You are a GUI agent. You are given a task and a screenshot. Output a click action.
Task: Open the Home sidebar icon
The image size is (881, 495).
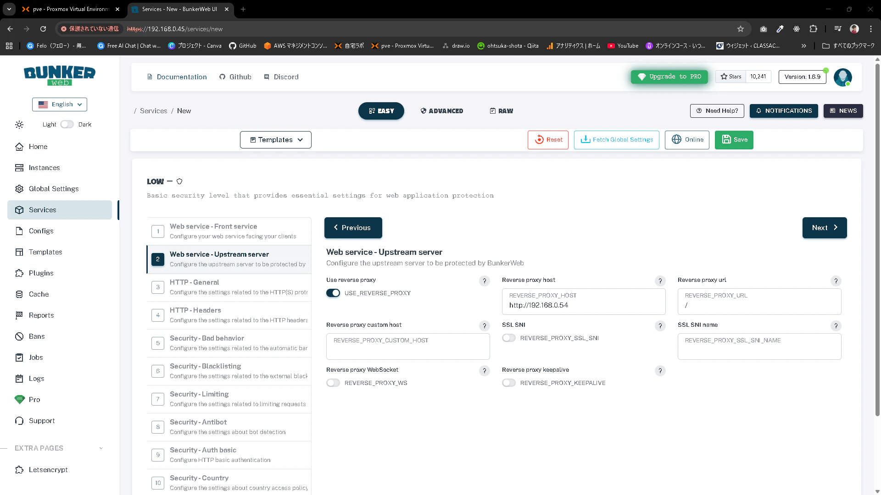[x=19, y=147]
